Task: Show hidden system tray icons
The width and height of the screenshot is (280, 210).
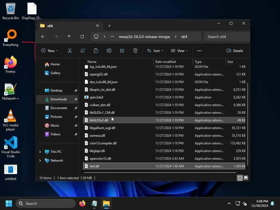Action: tap(229, 203)
